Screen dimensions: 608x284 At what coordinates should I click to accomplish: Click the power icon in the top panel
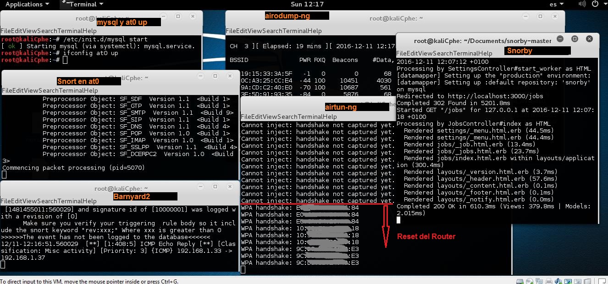pyautogui.click(x=594, y=4)
